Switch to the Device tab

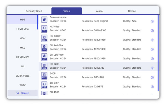pos(132,11)
